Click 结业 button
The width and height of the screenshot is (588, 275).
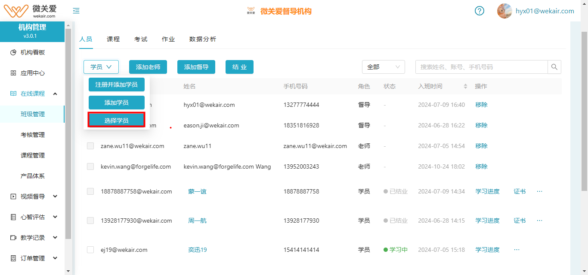click(239, 67)
